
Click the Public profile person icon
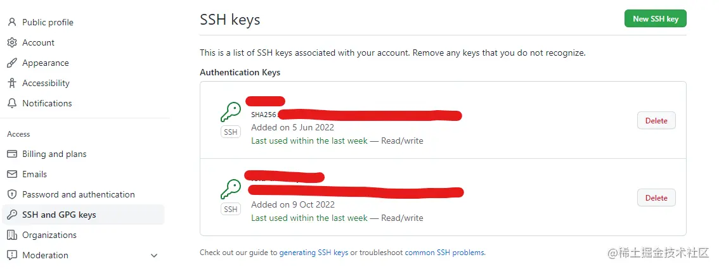point(11,22)
